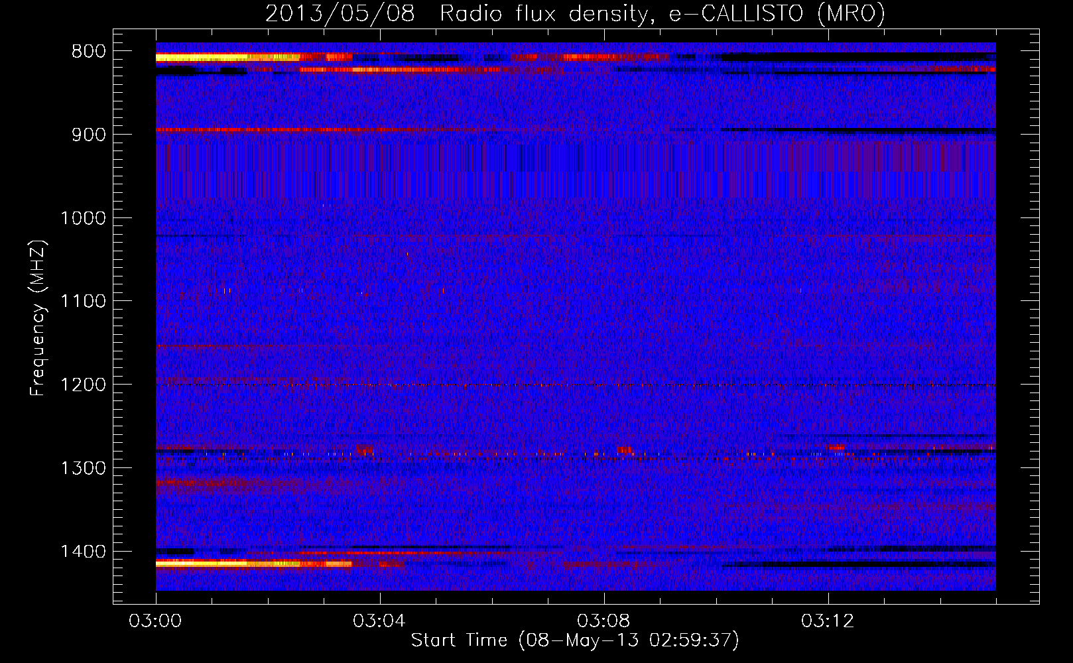The width and height of the screenshot is (1073, 663).
Task: Click the 'Start Time (08-May-13 02:59:37)' label
Action: click(x=575, y=640)
